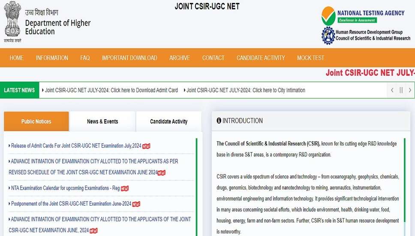Open the HOME menu item
This screenshot has width=415, height=236.
(x=17, y=58)
